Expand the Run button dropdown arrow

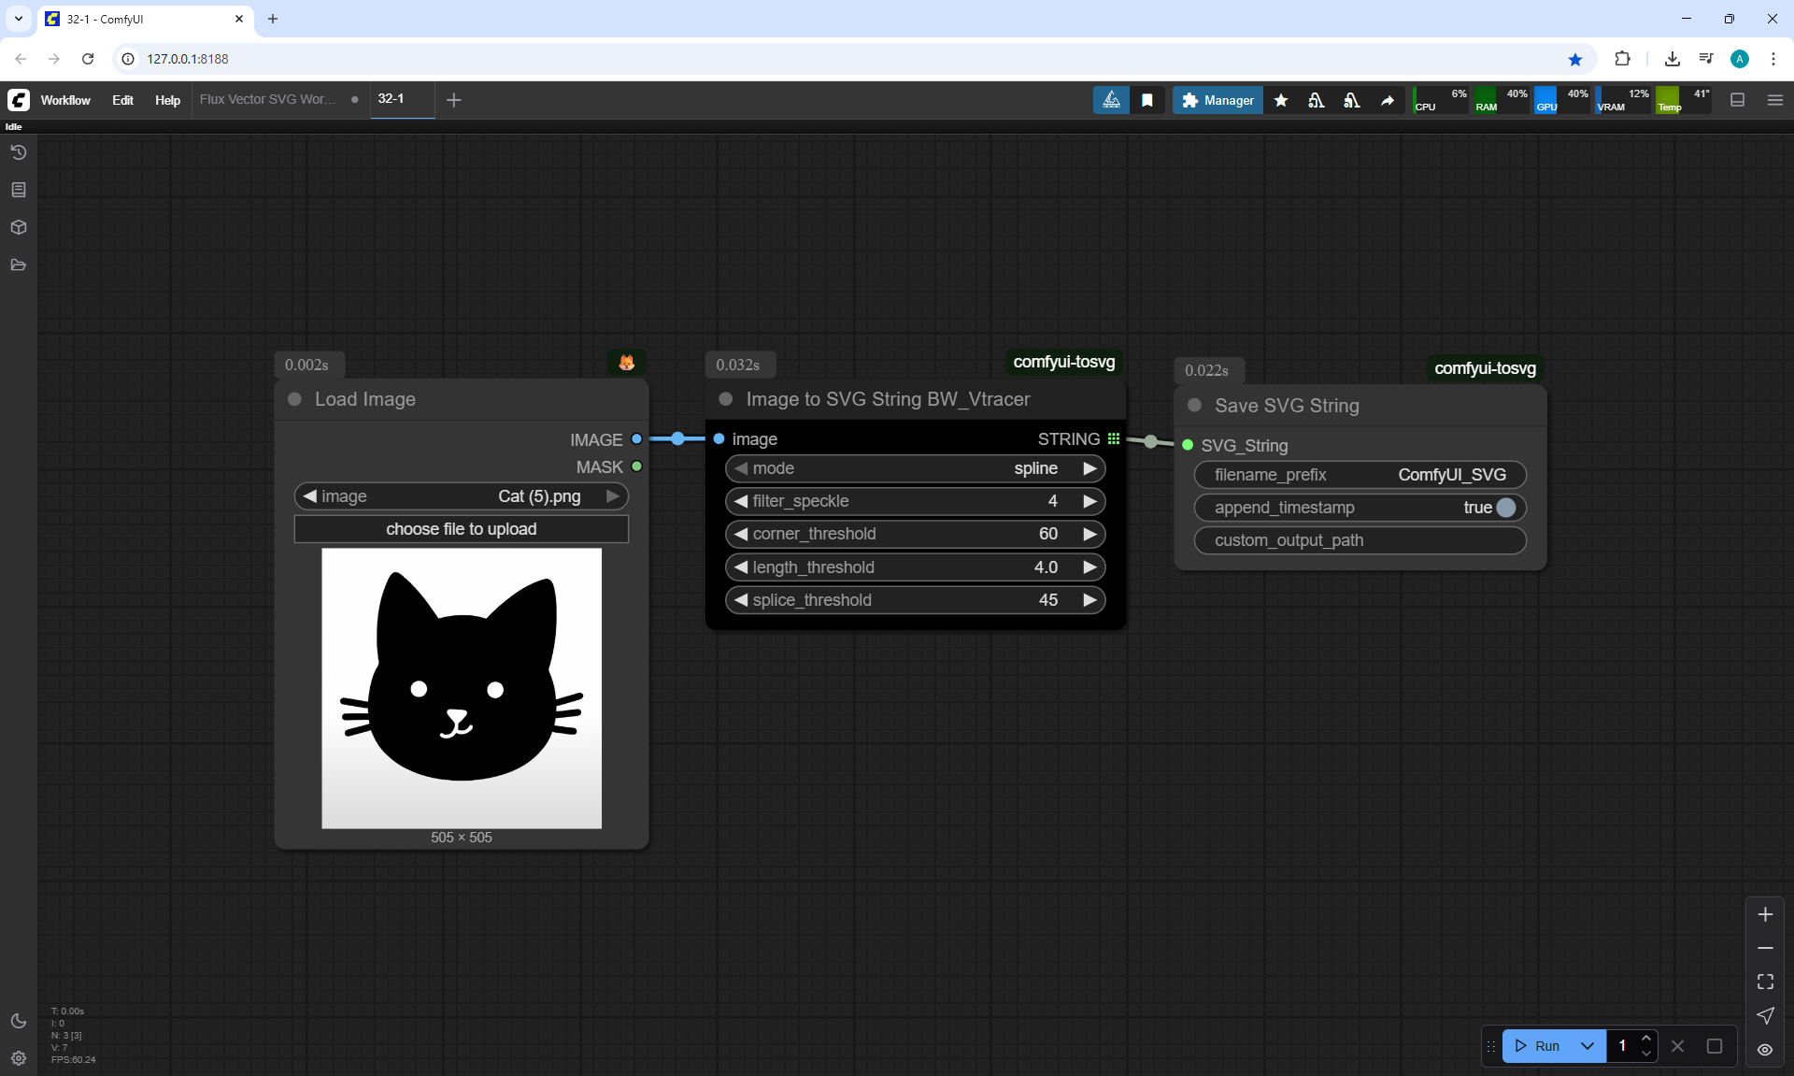tap(1588, 1046)
